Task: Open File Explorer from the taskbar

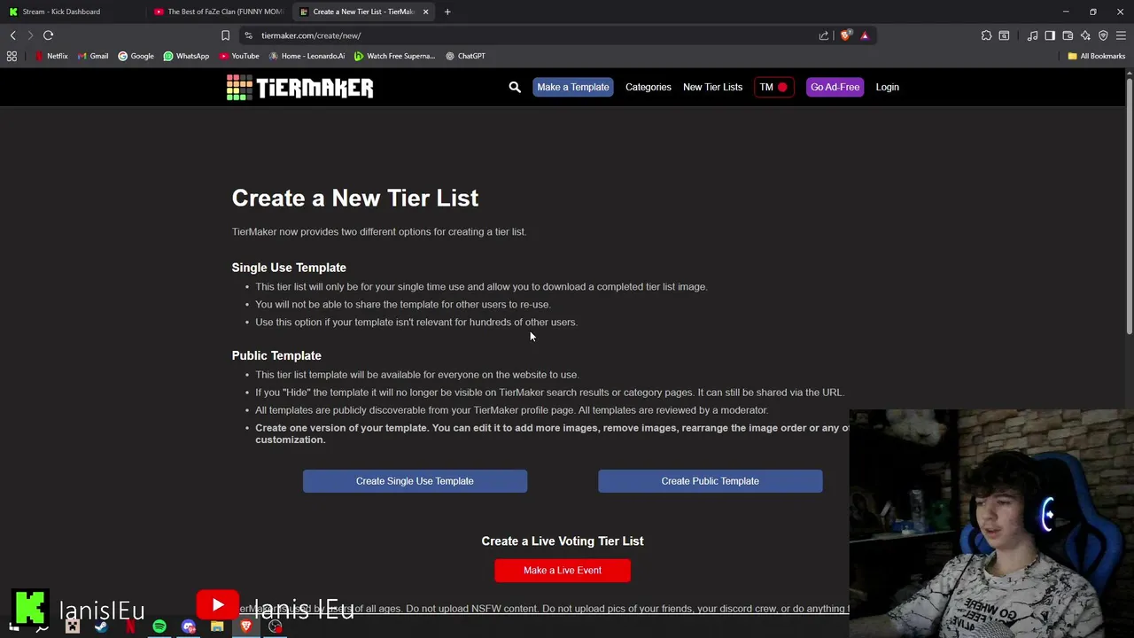Action: (217, 626)
